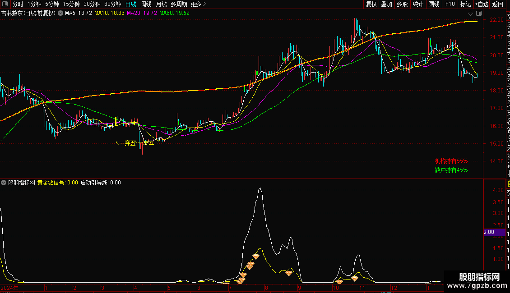
Task: Expand the main chart indicator dropdown arrow
Action: point(60,14)
